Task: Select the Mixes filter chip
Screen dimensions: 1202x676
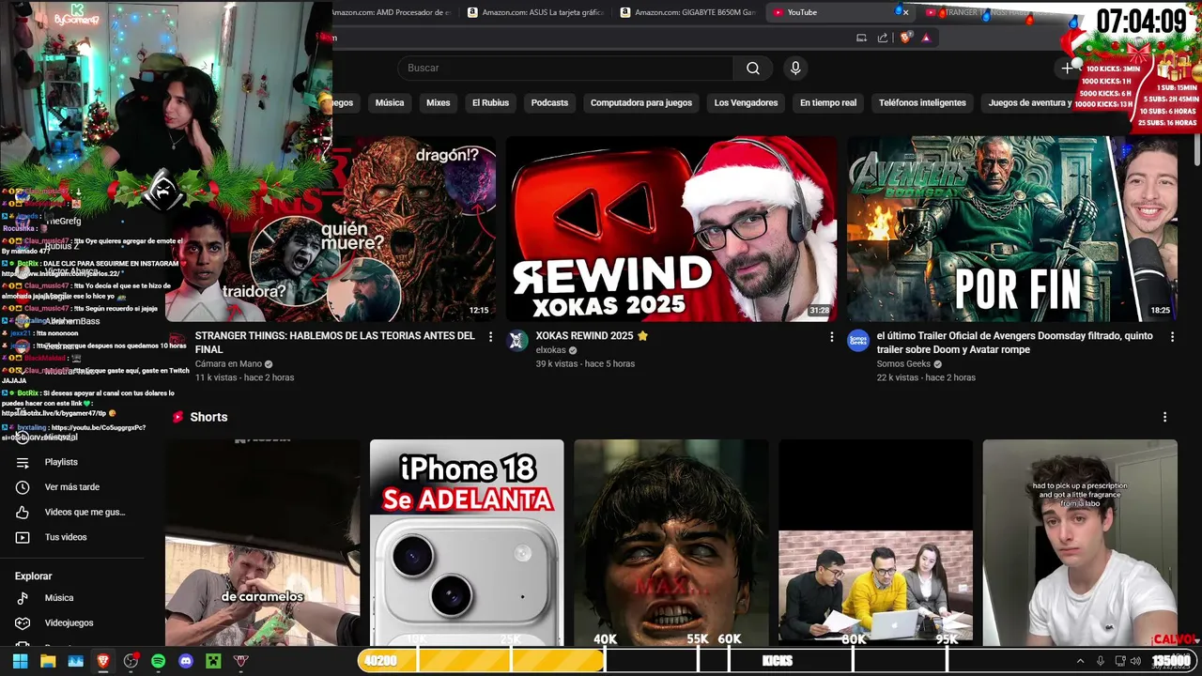Action: pos(439,102)
